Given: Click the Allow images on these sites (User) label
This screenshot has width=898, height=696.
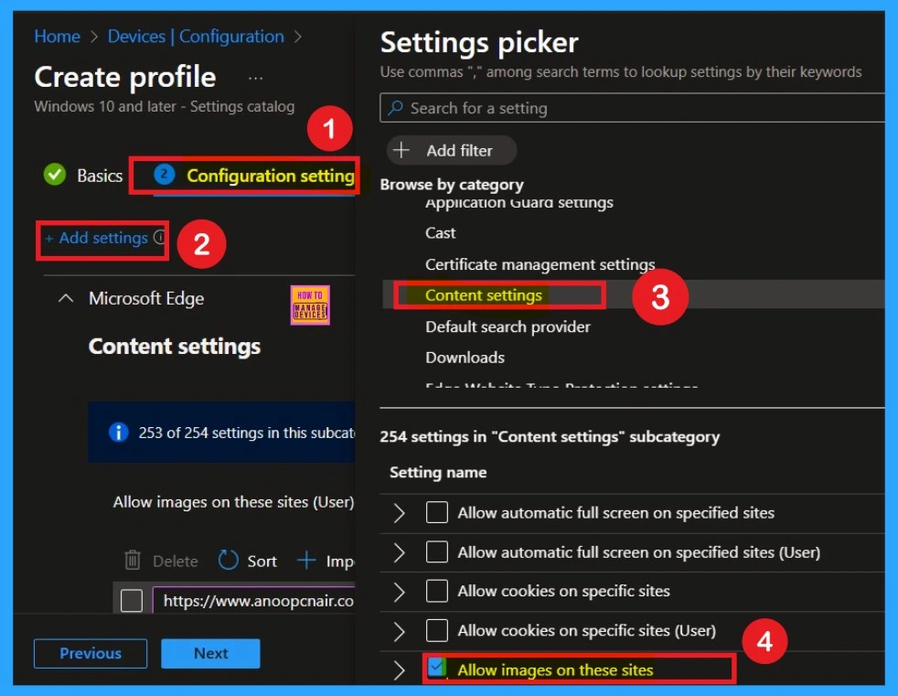Looking at the screenshot, I should [234, 502].
